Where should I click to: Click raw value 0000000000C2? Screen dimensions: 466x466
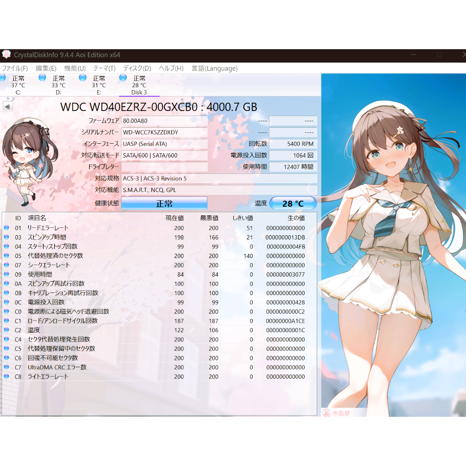pyautogui.click(x=285, y=312)
